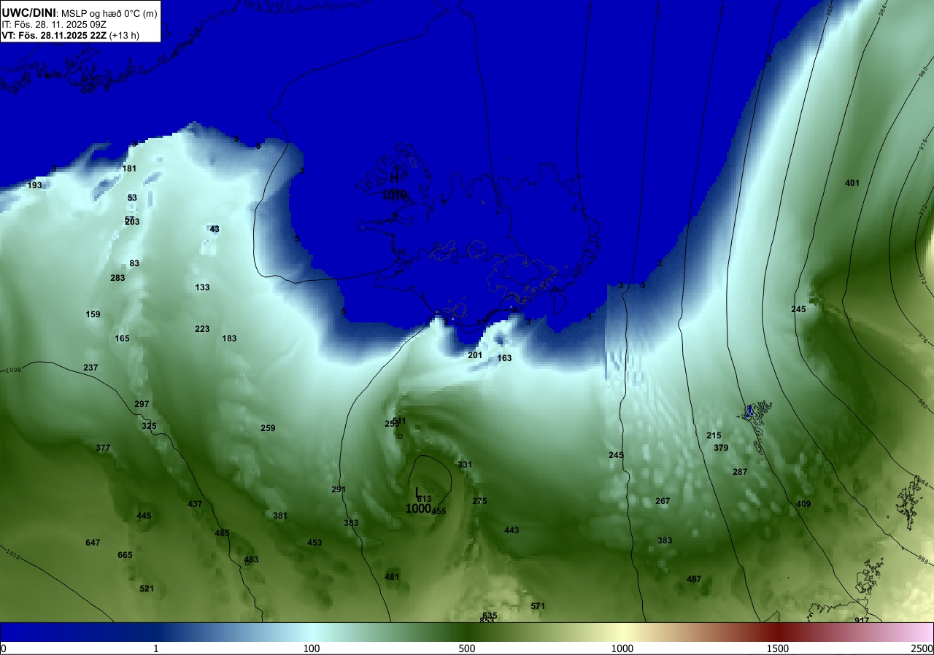The width and height of the screenshot is (934, 655).
Task: Select the 287 map label
Action: [x=740, y=472]
